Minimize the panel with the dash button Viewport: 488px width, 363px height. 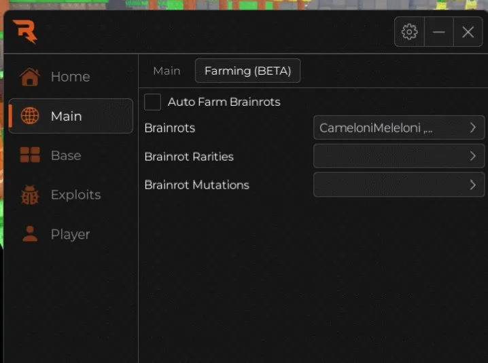point(439,32)
